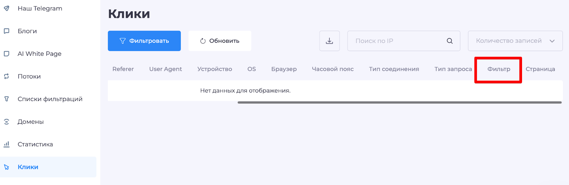569x185 pixels.
Task: Click the Списки фильтраций funnel icon
Action: point(6,99)
